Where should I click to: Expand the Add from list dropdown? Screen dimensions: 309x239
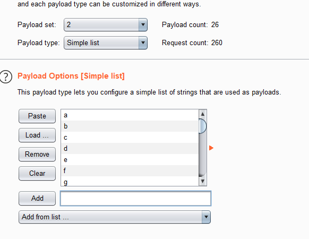click(x=115, y=217)
